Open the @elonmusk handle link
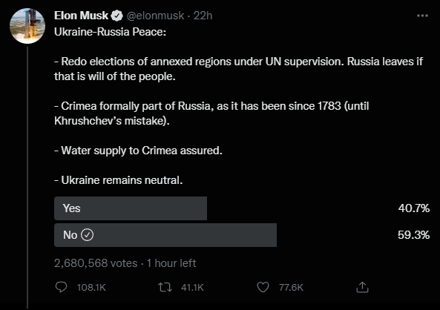 (156, 16)
